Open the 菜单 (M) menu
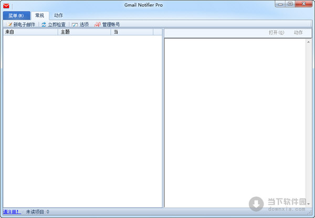The image size is (315, 218). pos(16,15)
